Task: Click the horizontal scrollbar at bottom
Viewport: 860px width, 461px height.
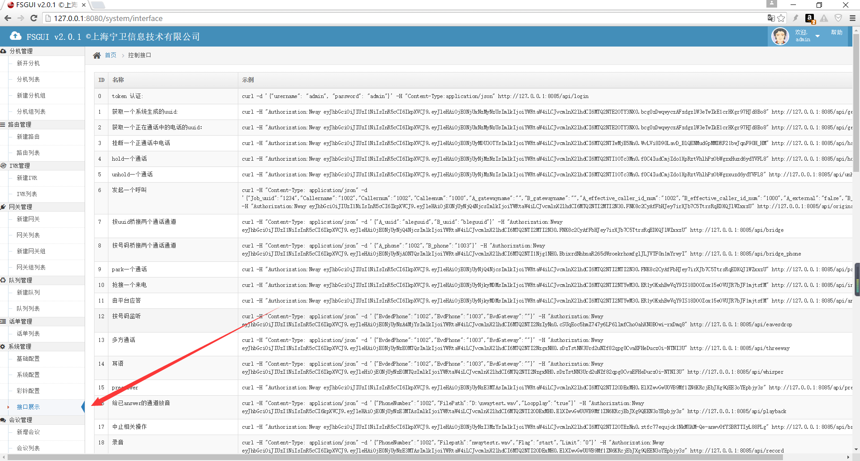Action: tap(394, 457)
